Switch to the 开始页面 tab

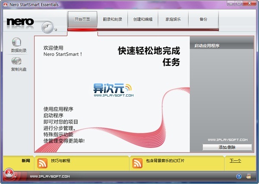click(x=82, y=19)
